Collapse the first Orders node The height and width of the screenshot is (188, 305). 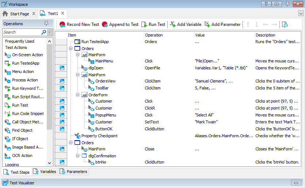70,49
